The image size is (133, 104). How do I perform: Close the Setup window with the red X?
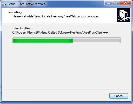[x=125, y=3]
